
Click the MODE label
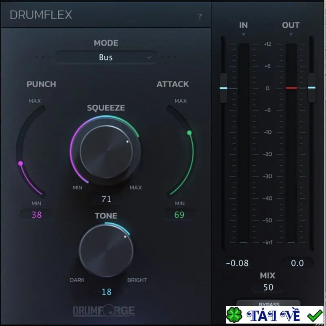pos(106,43)
